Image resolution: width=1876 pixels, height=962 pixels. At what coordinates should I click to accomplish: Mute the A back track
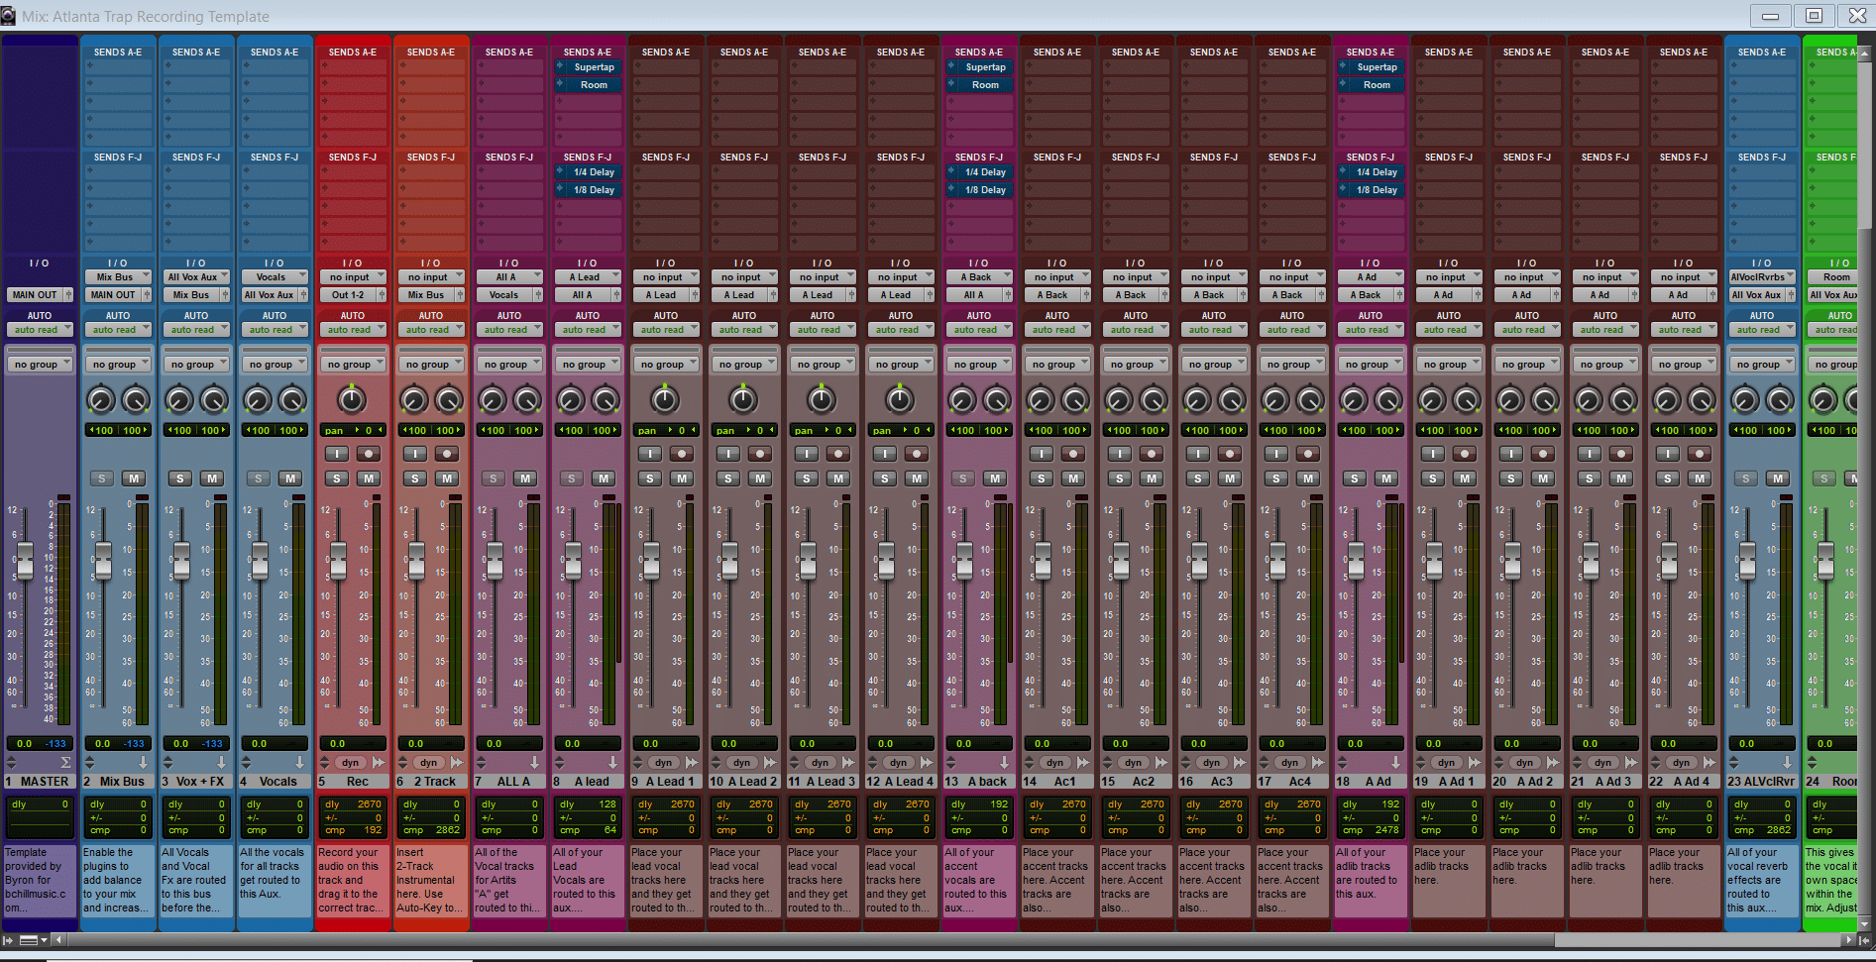[x=995, y=479]
